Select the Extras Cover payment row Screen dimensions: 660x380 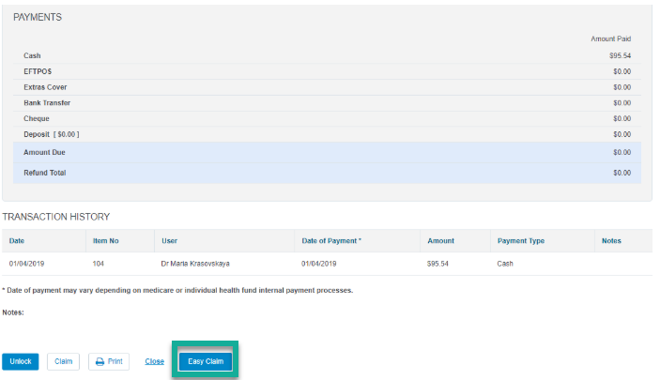coord(327,87)
